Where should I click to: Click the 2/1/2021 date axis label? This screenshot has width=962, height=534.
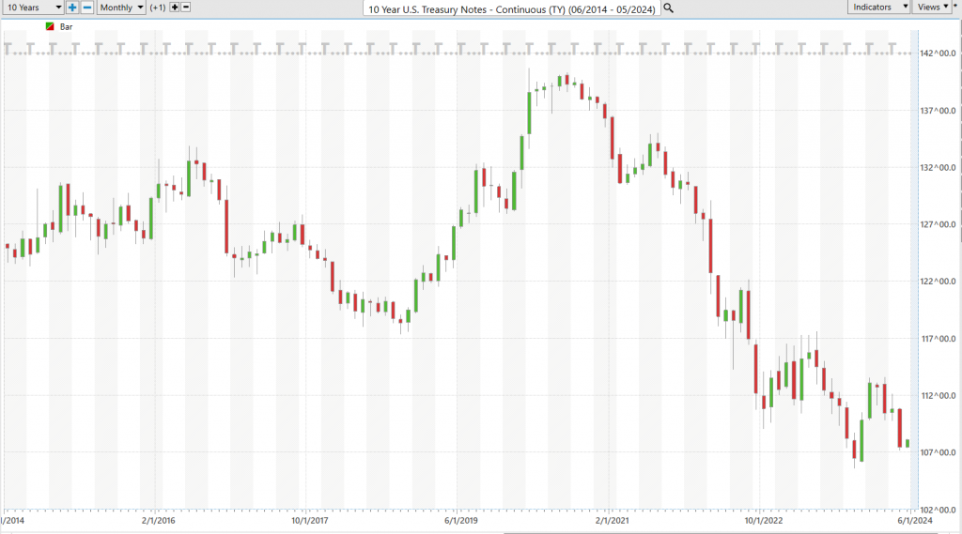[x=613, y=521]
